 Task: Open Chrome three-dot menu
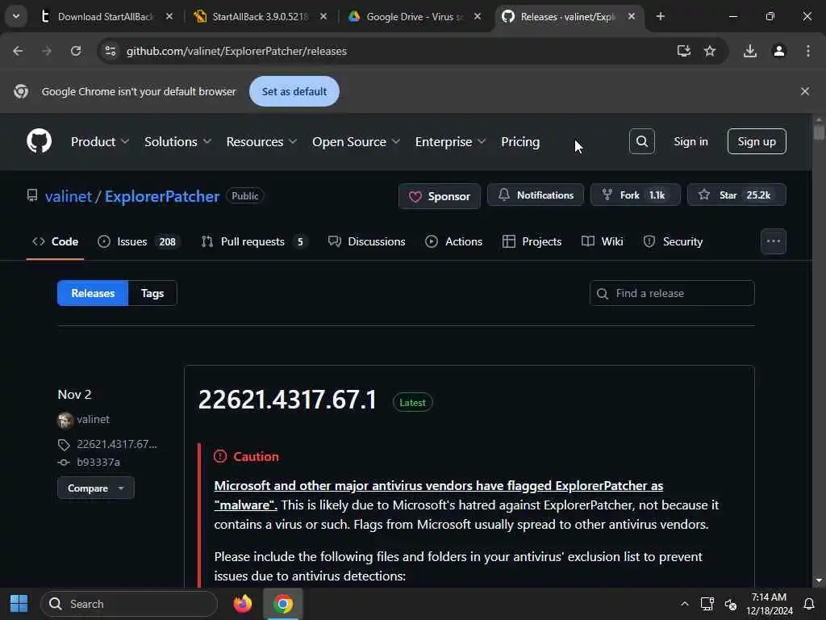point(808,51)
